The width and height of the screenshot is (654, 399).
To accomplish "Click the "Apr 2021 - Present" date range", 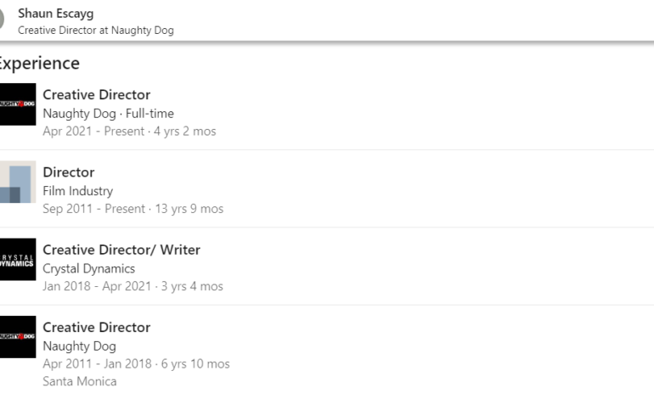I will click(x=129, y=132).
